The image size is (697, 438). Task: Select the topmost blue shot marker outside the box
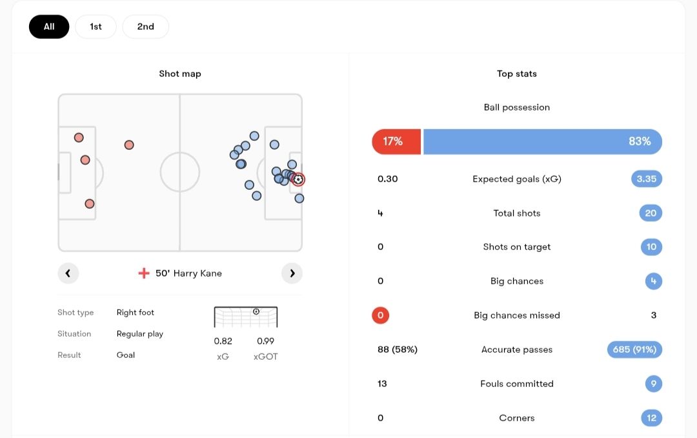(254, 136)
